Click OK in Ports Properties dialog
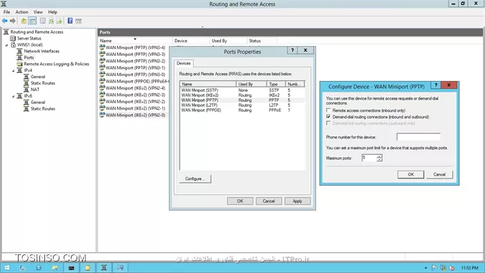 click(240, 201)
